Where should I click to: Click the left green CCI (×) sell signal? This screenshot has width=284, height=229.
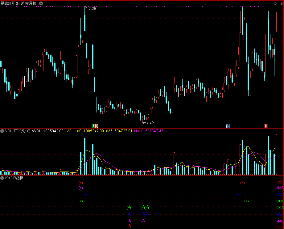[x=80, y=201]
